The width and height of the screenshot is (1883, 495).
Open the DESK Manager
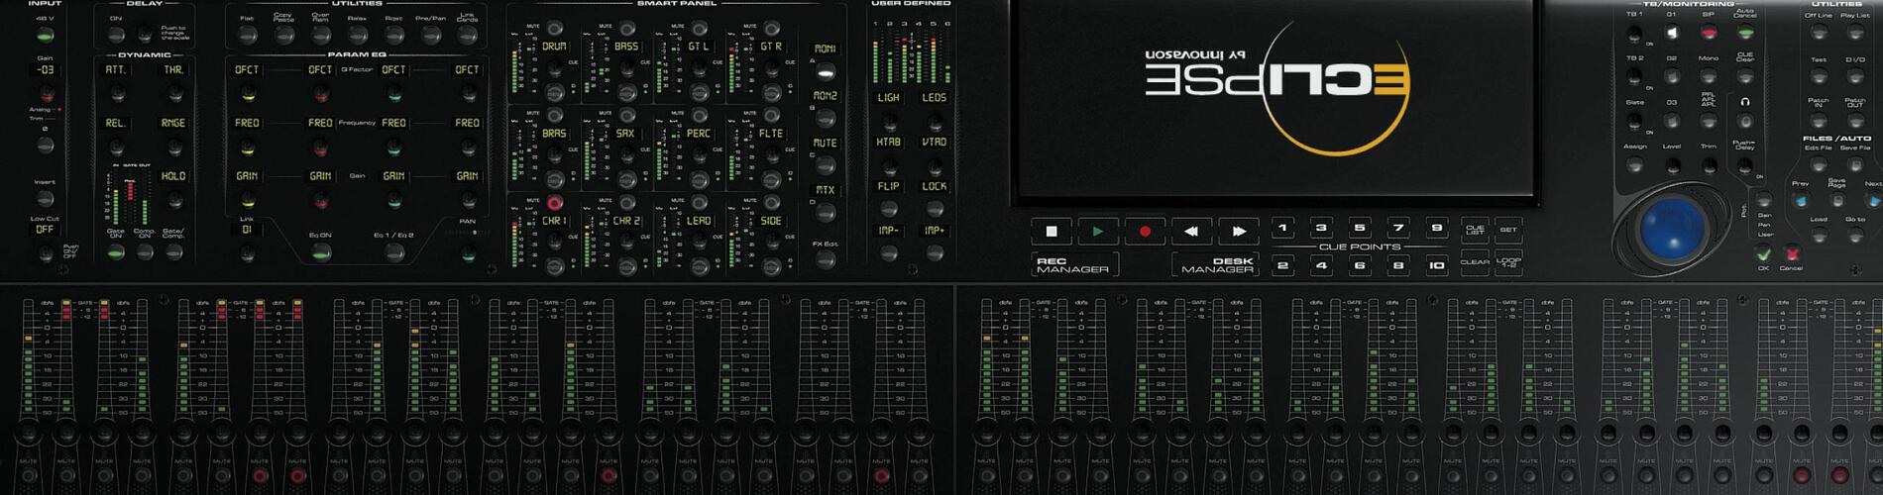[x=1216, y=264]
